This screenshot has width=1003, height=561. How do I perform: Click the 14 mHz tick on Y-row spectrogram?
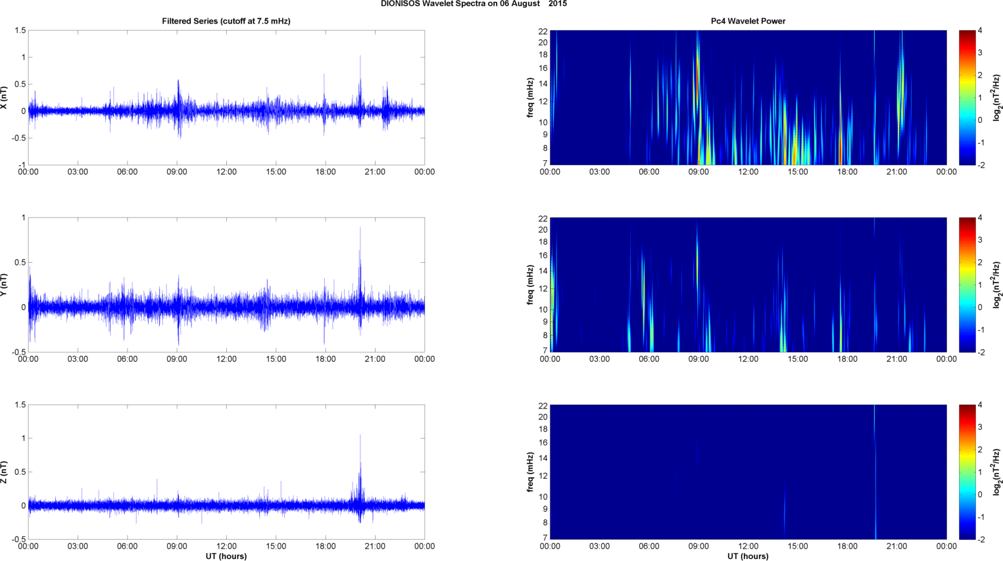(x=543, y=271)
